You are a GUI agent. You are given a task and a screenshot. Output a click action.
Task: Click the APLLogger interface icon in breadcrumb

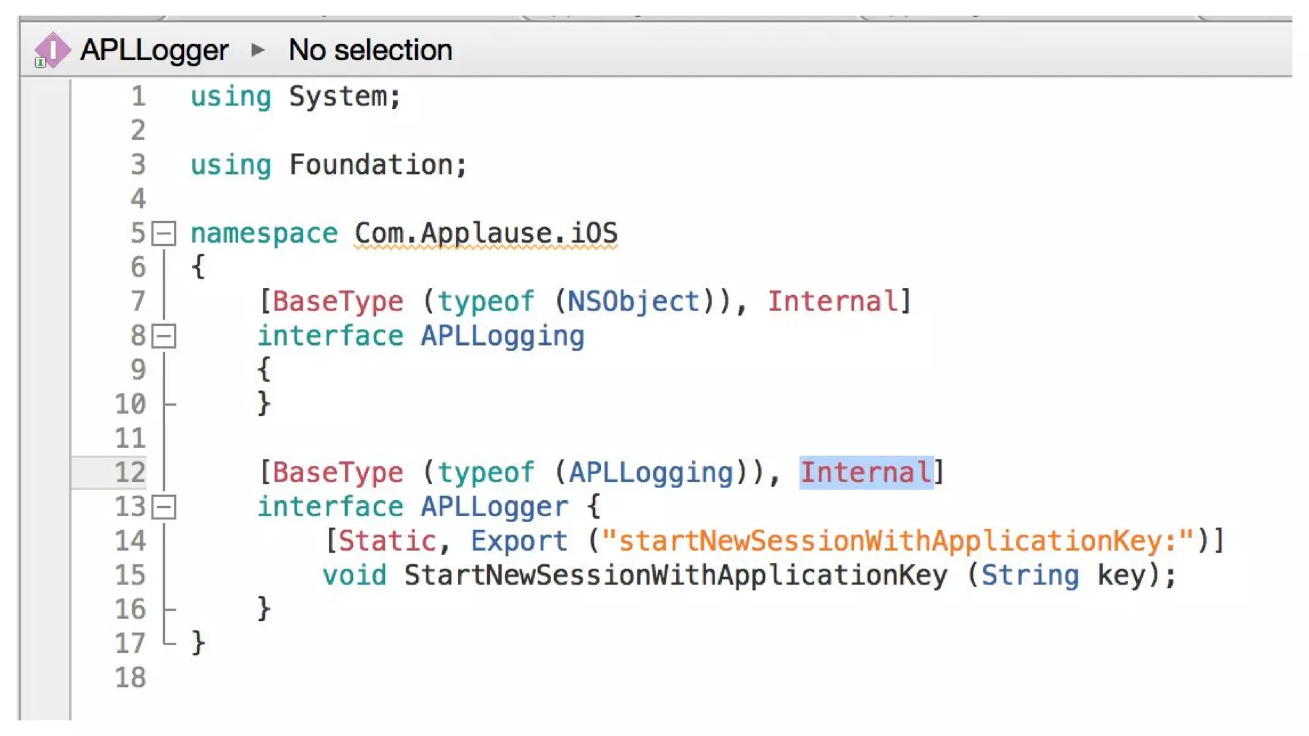pos(52,49)
